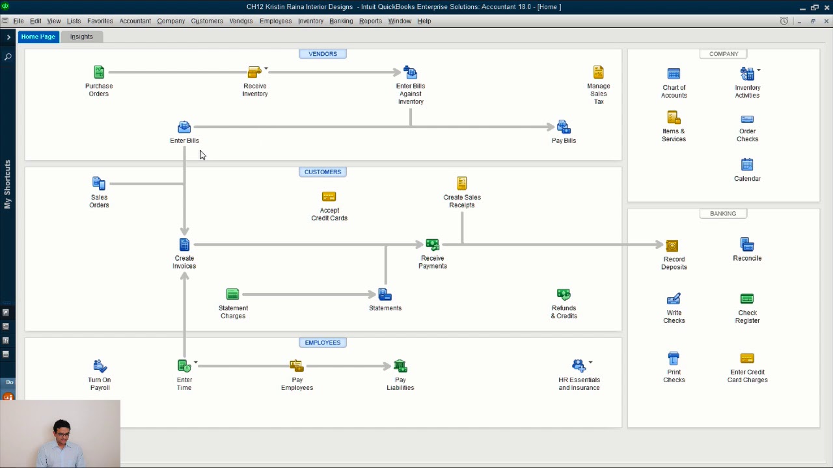Open the Enter Time icon
Image resolution: width=833 pixels, height=468 pixels.
[184, 366]
